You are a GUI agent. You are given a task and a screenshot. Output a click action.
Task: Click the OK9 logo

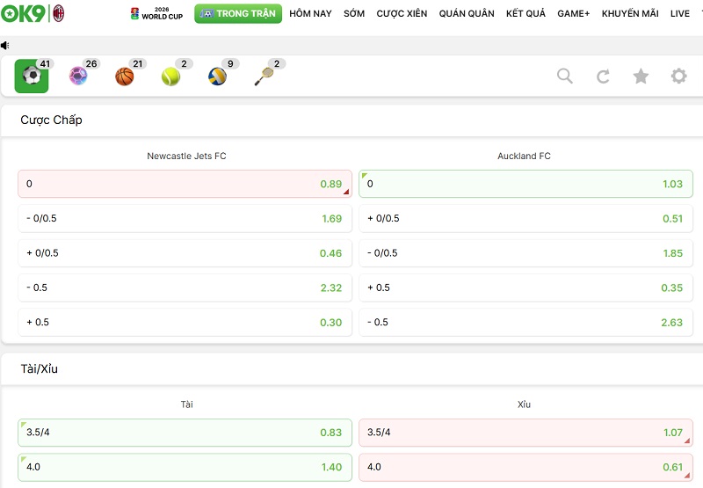[x=24, y=14]
